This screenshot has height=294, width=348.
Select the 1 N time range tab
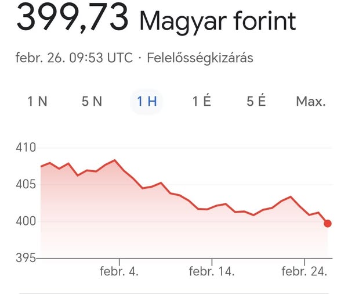coord(38,102)
